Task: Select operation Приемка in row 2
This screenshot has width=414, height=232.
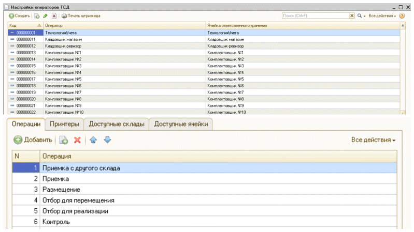Action: click(x=204, y=179)
